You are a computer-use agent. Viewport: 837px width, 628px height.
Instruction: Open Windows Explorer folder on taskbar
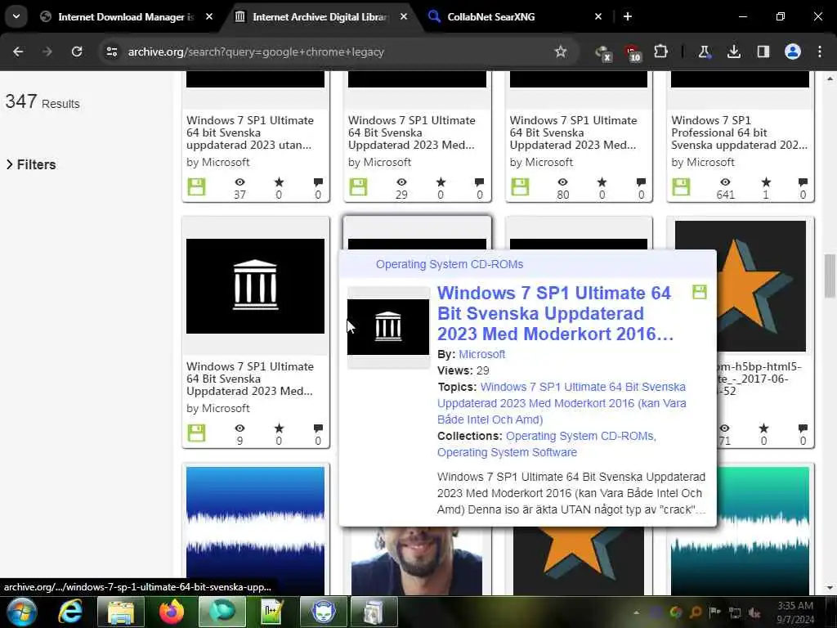[121, 612]
